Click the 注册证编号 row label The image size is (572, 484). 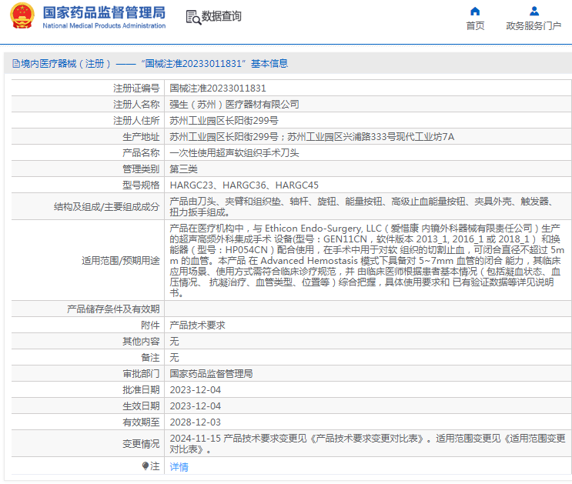click(x=136, y=88)
